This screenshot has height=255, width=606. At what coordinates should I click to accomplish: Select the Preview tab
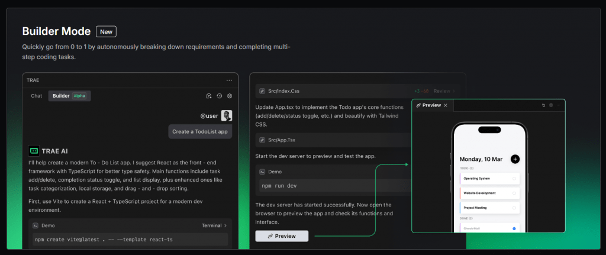pyautogui.click(x=431, y=105)
